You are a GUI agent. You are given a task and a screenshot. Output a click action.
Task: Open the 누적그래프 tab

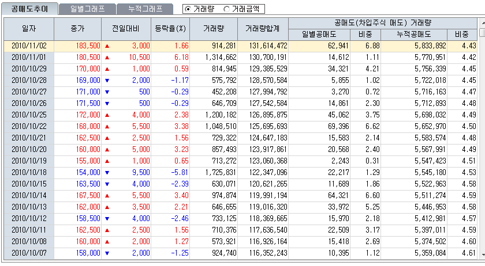pyautogui.click(x=145, y=9)
